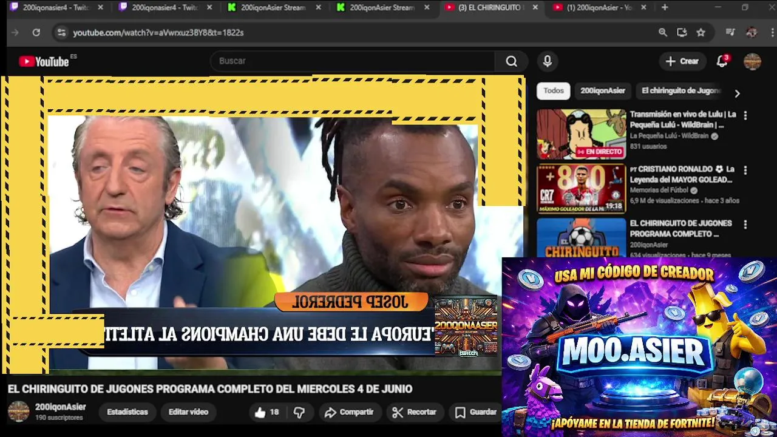Open Memorias del Fútbol channel name
Image resolution: width=777 pixels, height=437 pixels.
pyautogui.click(x=659, y=191)
